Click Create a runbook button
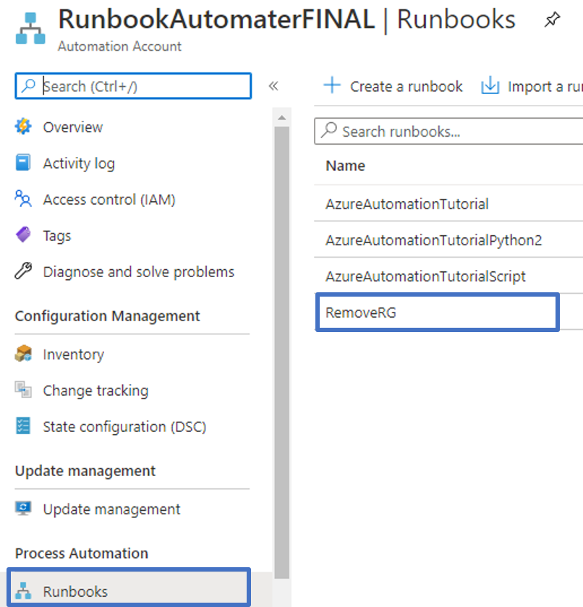Image resolution: width=583 pixels, height=607 pixels. point(393,86)
